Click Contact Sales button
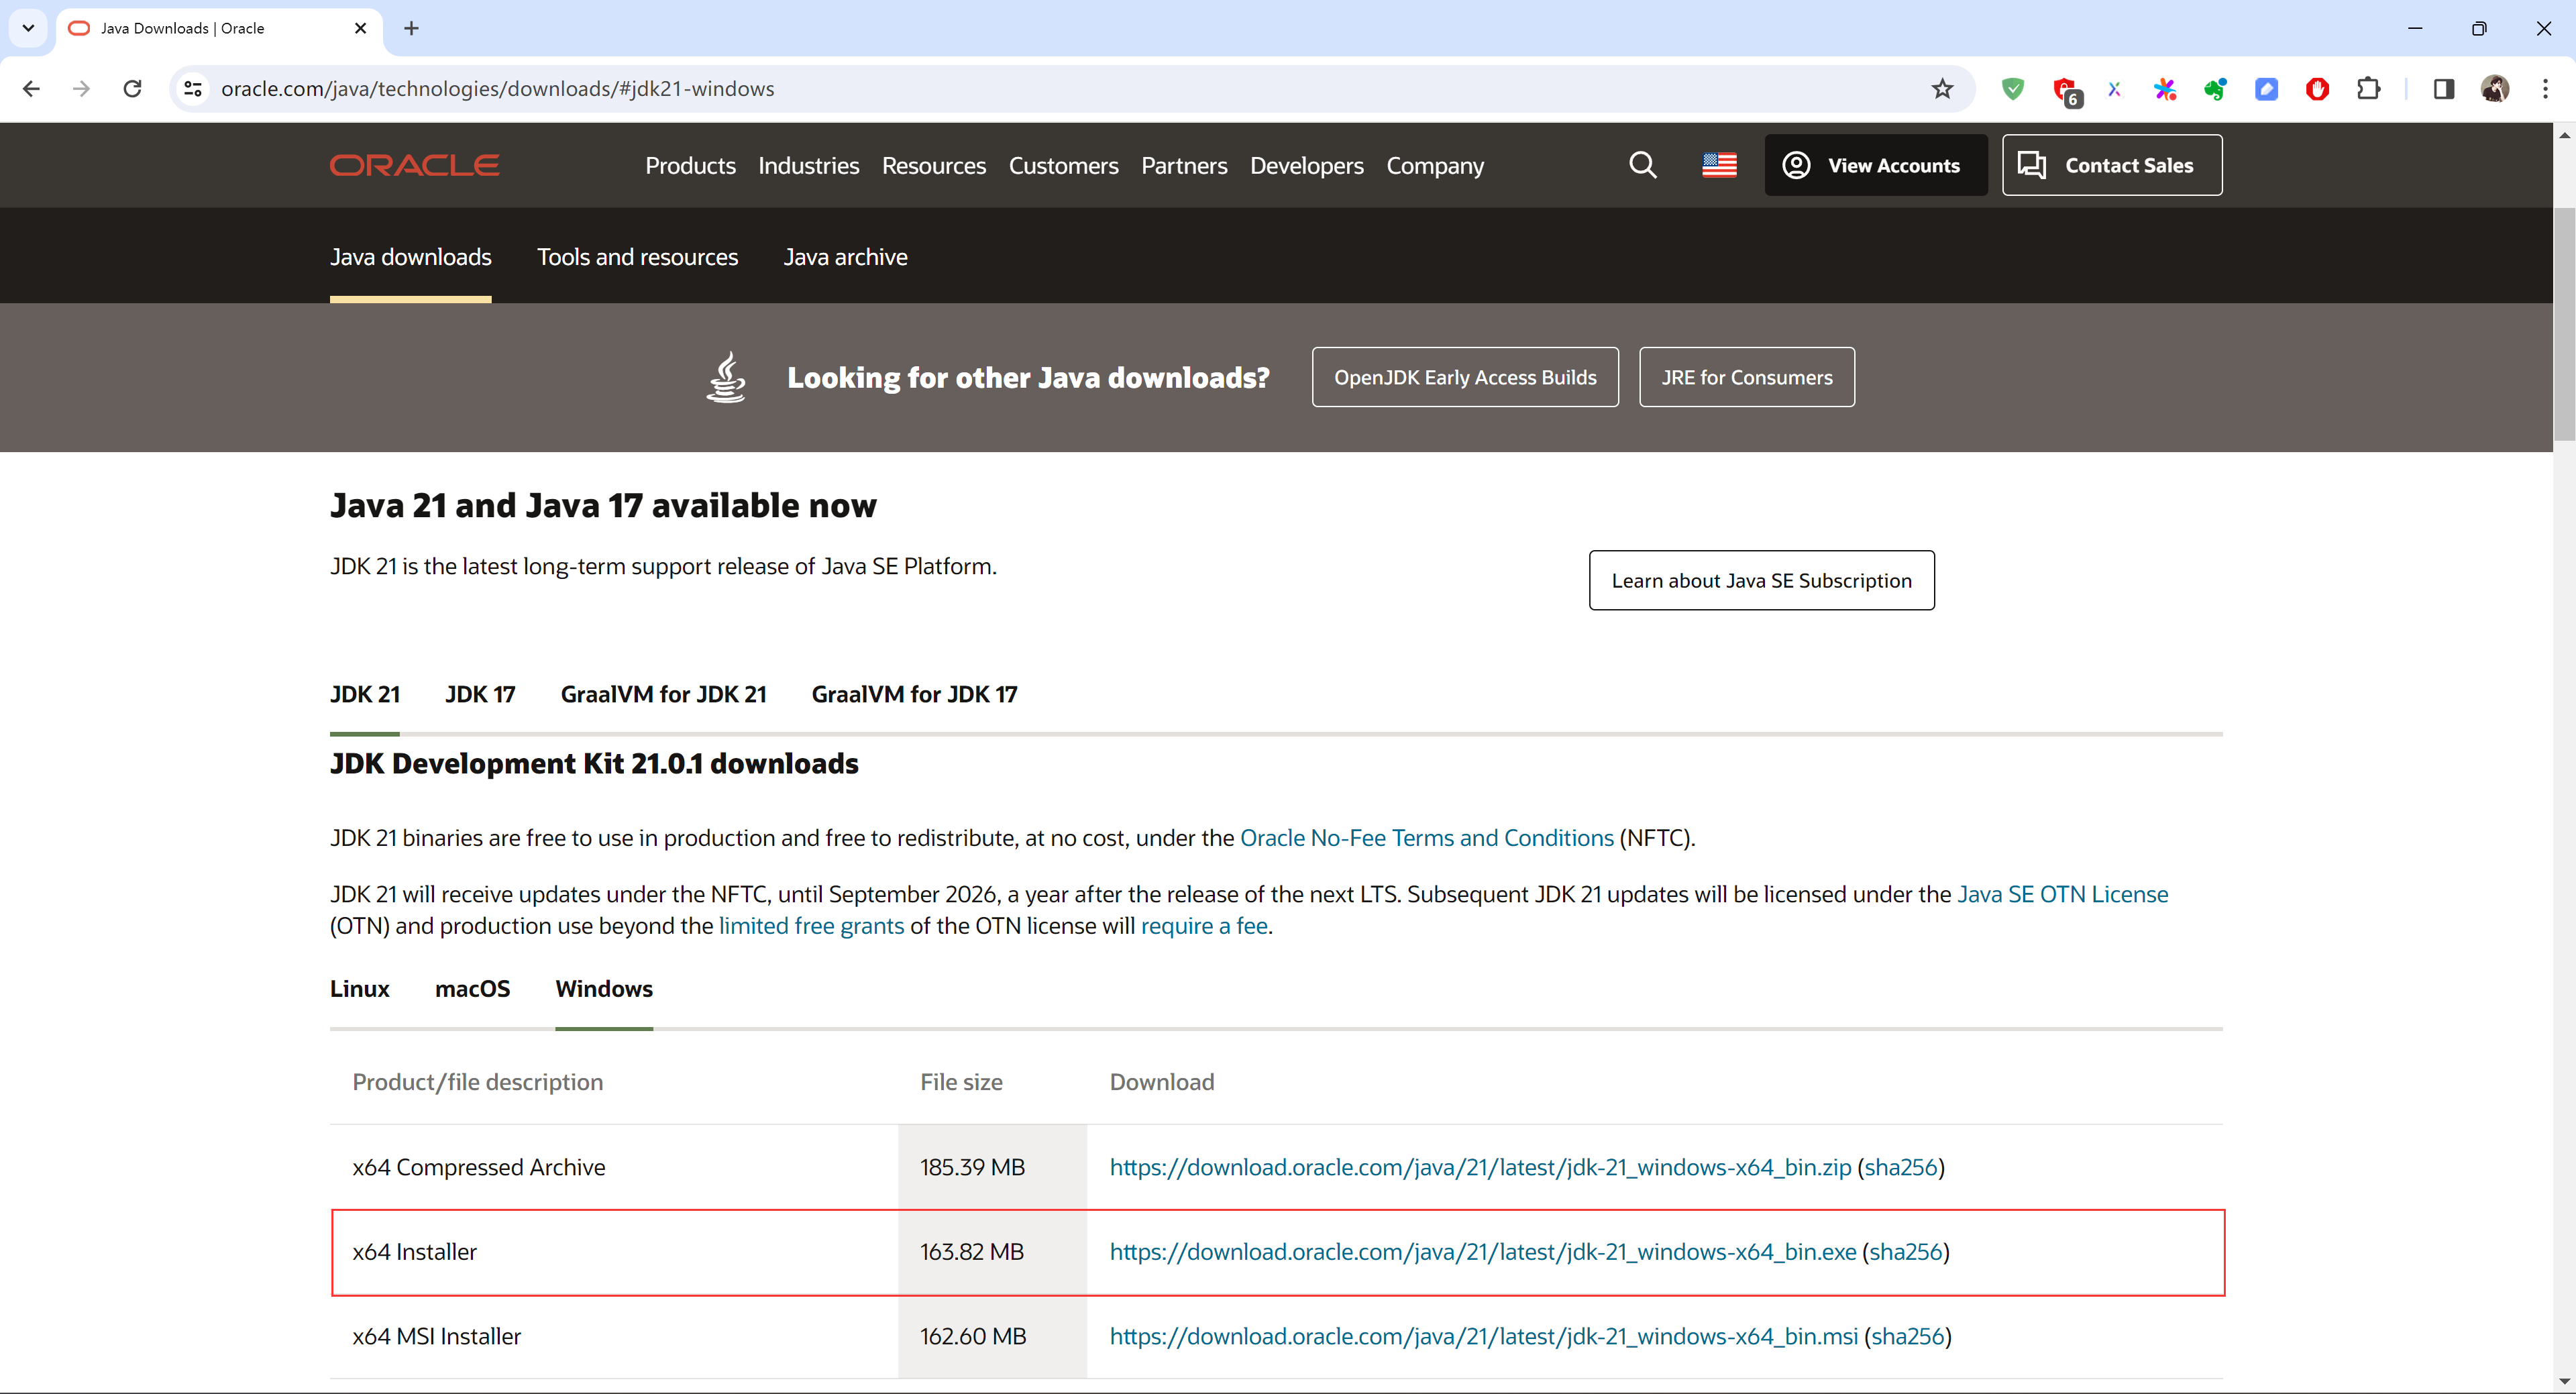The width and height of the screenshot is (2576, 1394). click(2112, 165)
